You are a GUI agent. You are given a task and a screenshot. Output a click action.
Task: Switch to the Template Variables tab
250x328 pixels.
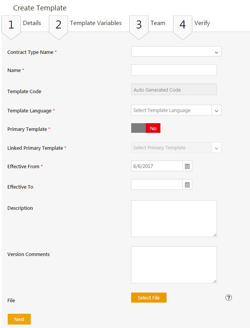pyautogui.click(x=96, y=23)
